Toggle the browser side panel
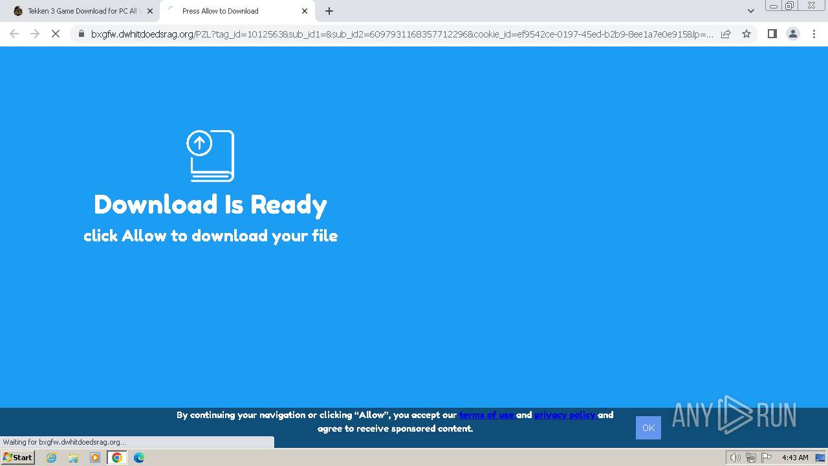 pyautogui.click(x=772, y=34)
